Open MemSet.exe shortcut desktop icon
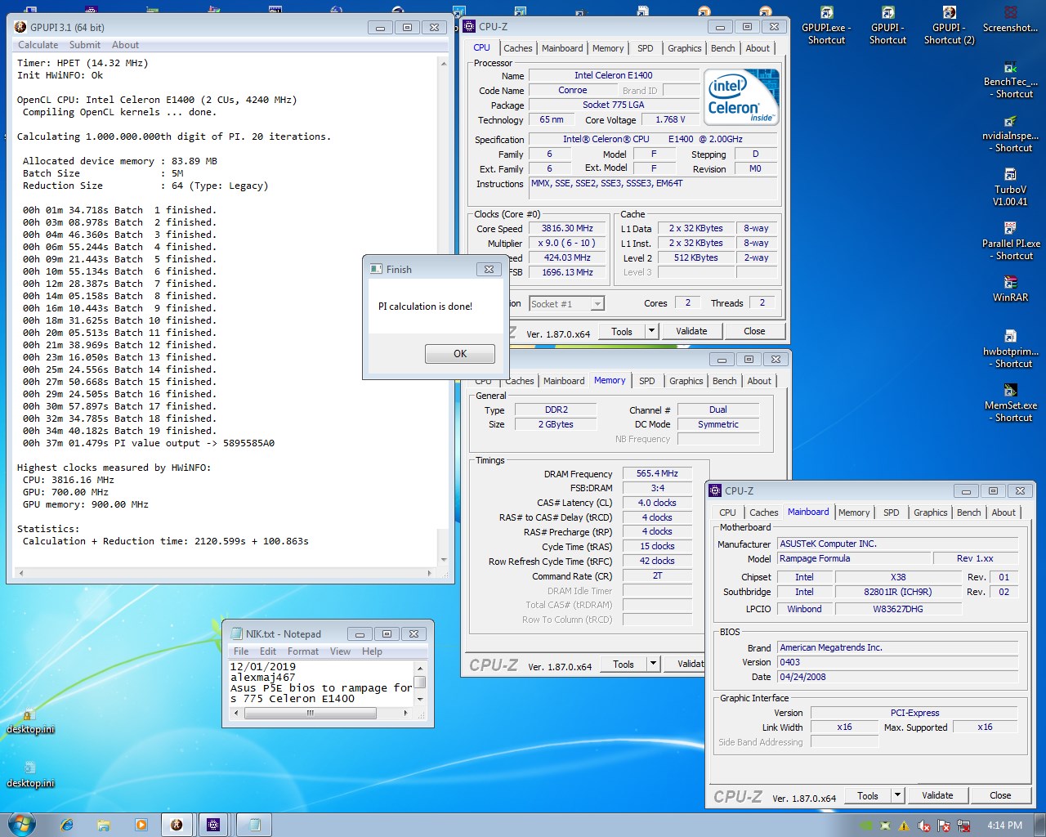 click(1011, 404)
